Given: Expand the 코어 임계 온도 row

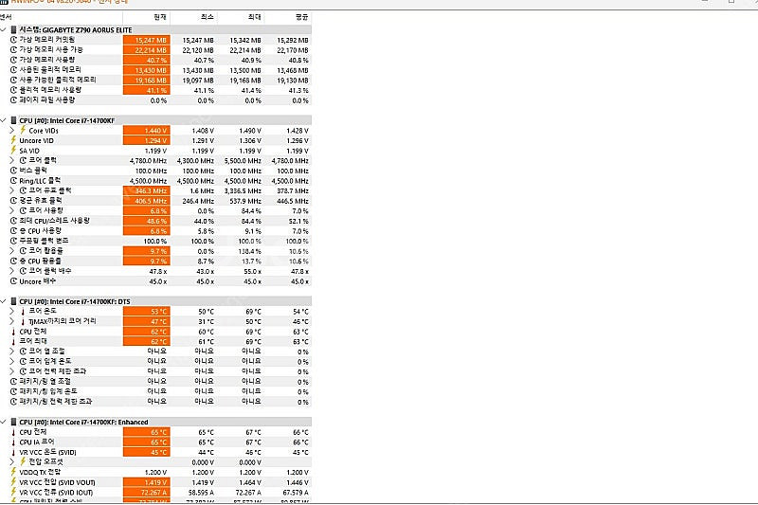Looking at the screenshot, I should click(x=12, y=362).
